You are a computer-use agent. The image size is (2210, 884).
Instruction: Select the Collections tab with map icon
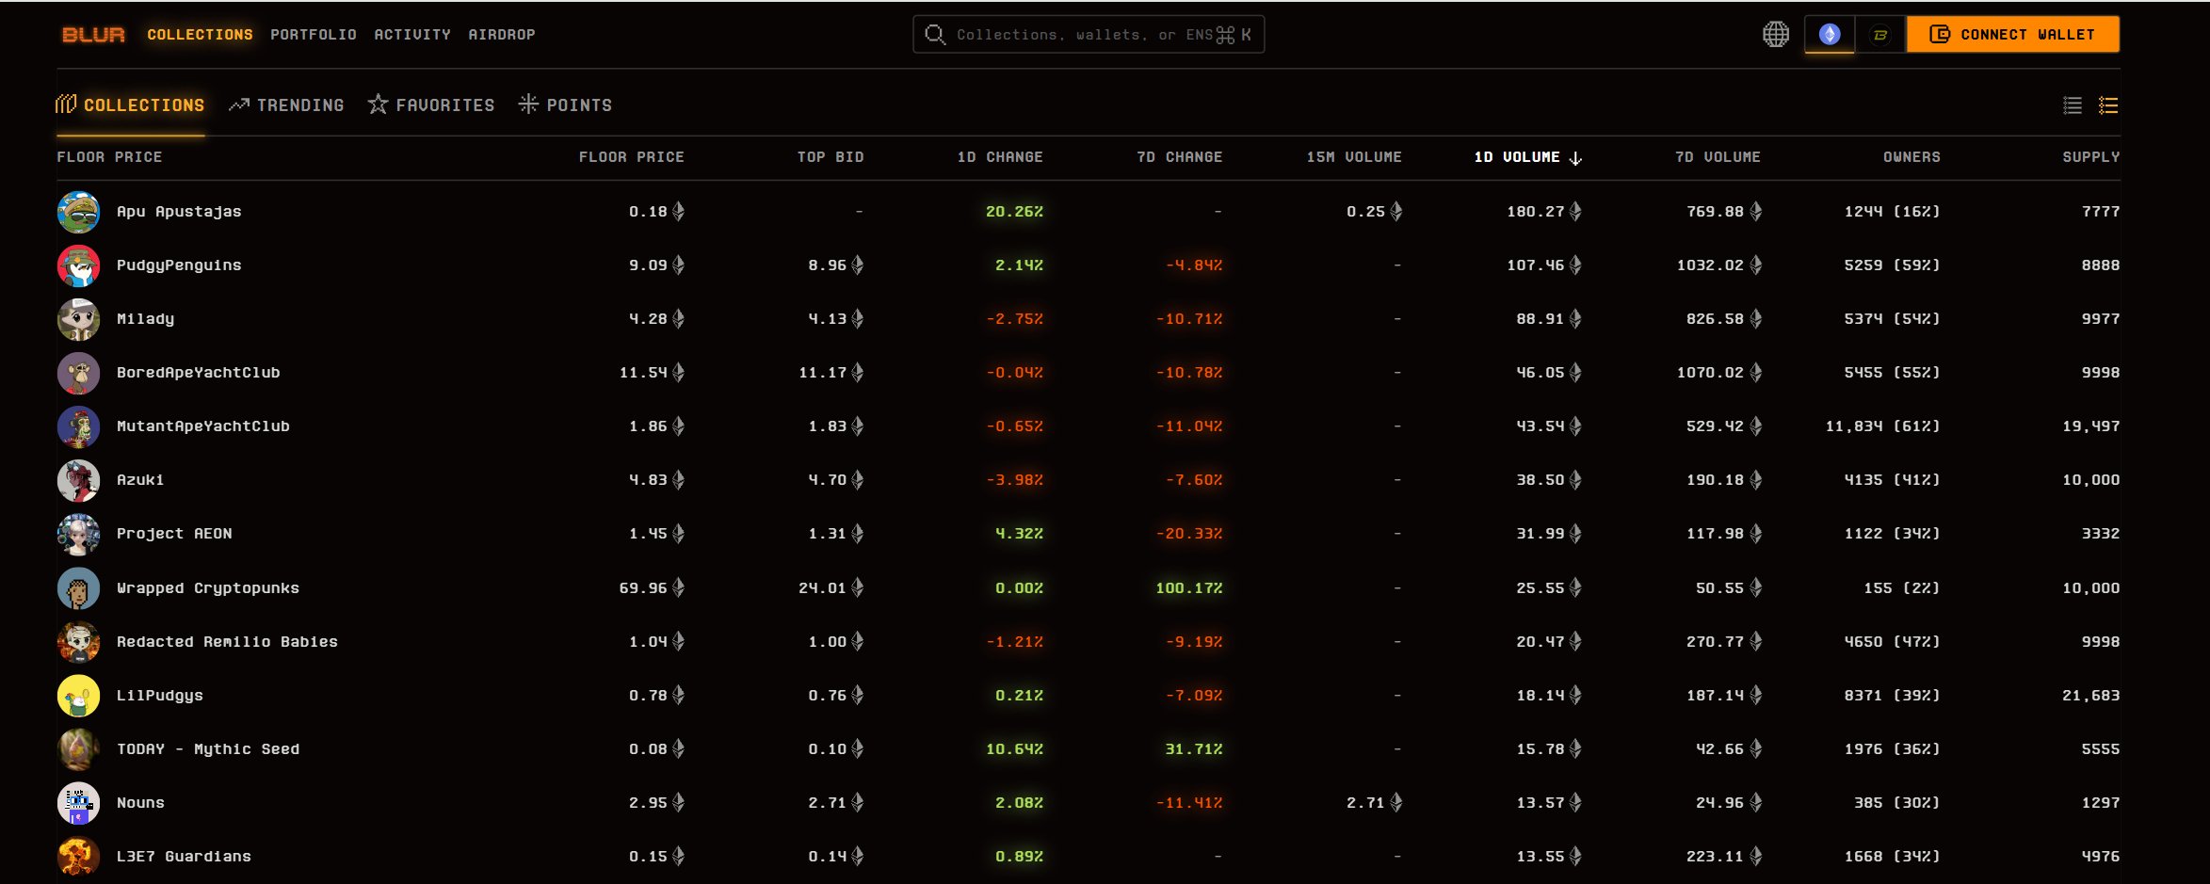[130, 104]
